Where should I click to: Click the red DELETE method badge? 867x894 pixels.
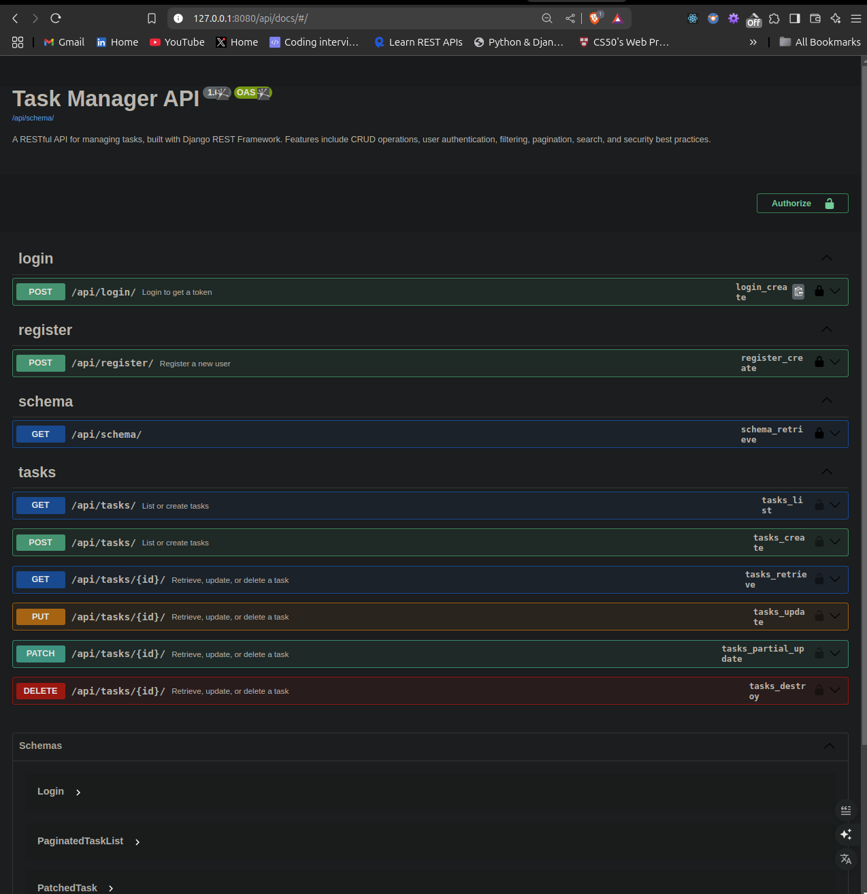(x=40, y=691)
